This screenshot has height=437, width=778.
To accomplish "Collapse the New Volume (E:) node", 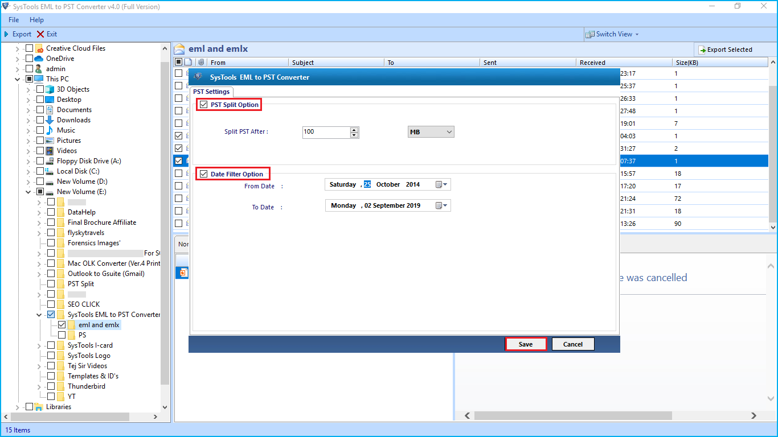I will tap(28, 192).
